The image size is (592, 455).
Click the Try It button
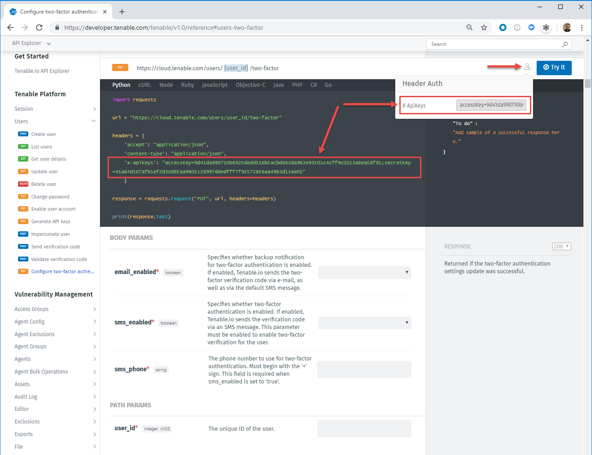coord(554,68)
